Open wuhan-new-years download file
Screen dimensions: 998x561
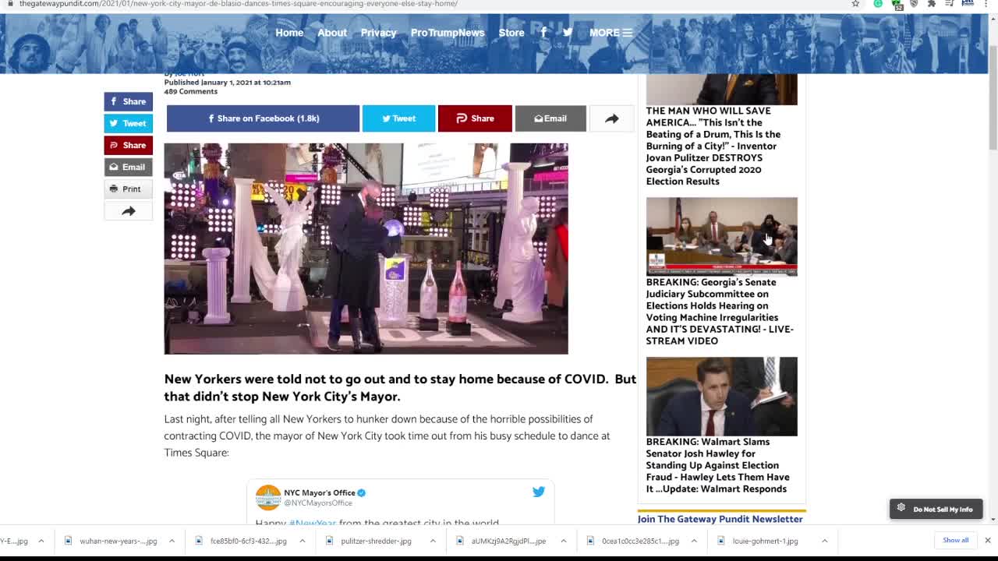point(111,541)
